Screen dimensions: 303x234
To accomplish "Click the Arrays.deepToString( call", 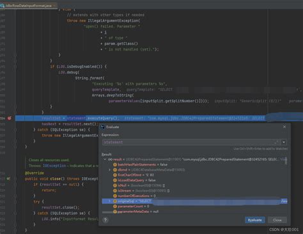I will tap(113, 95).
